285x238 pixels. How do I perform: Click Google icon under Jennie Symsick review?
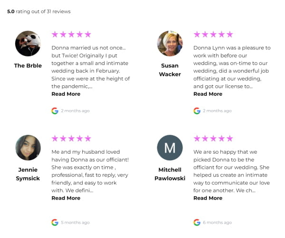point(55,222)
